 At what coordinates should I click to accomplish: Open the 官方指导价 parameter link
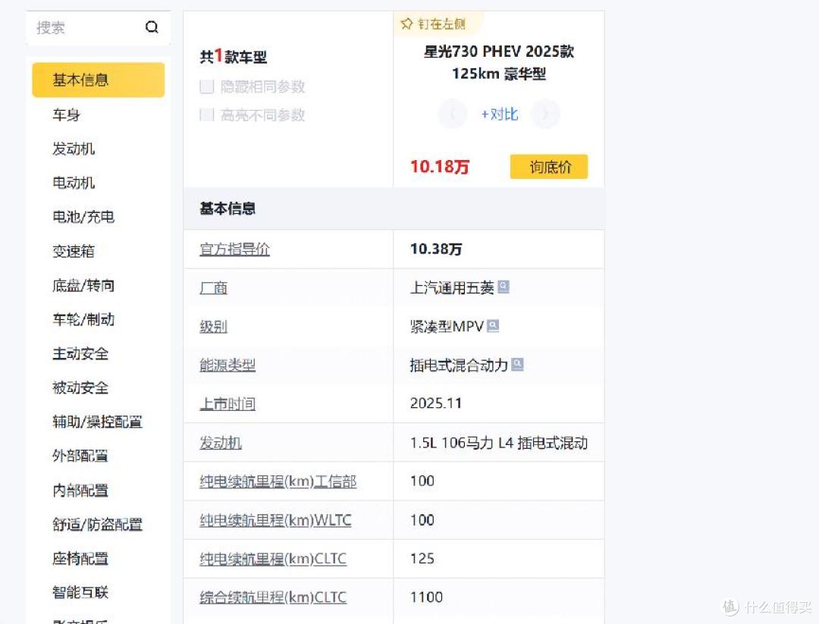tap(234, 249)
